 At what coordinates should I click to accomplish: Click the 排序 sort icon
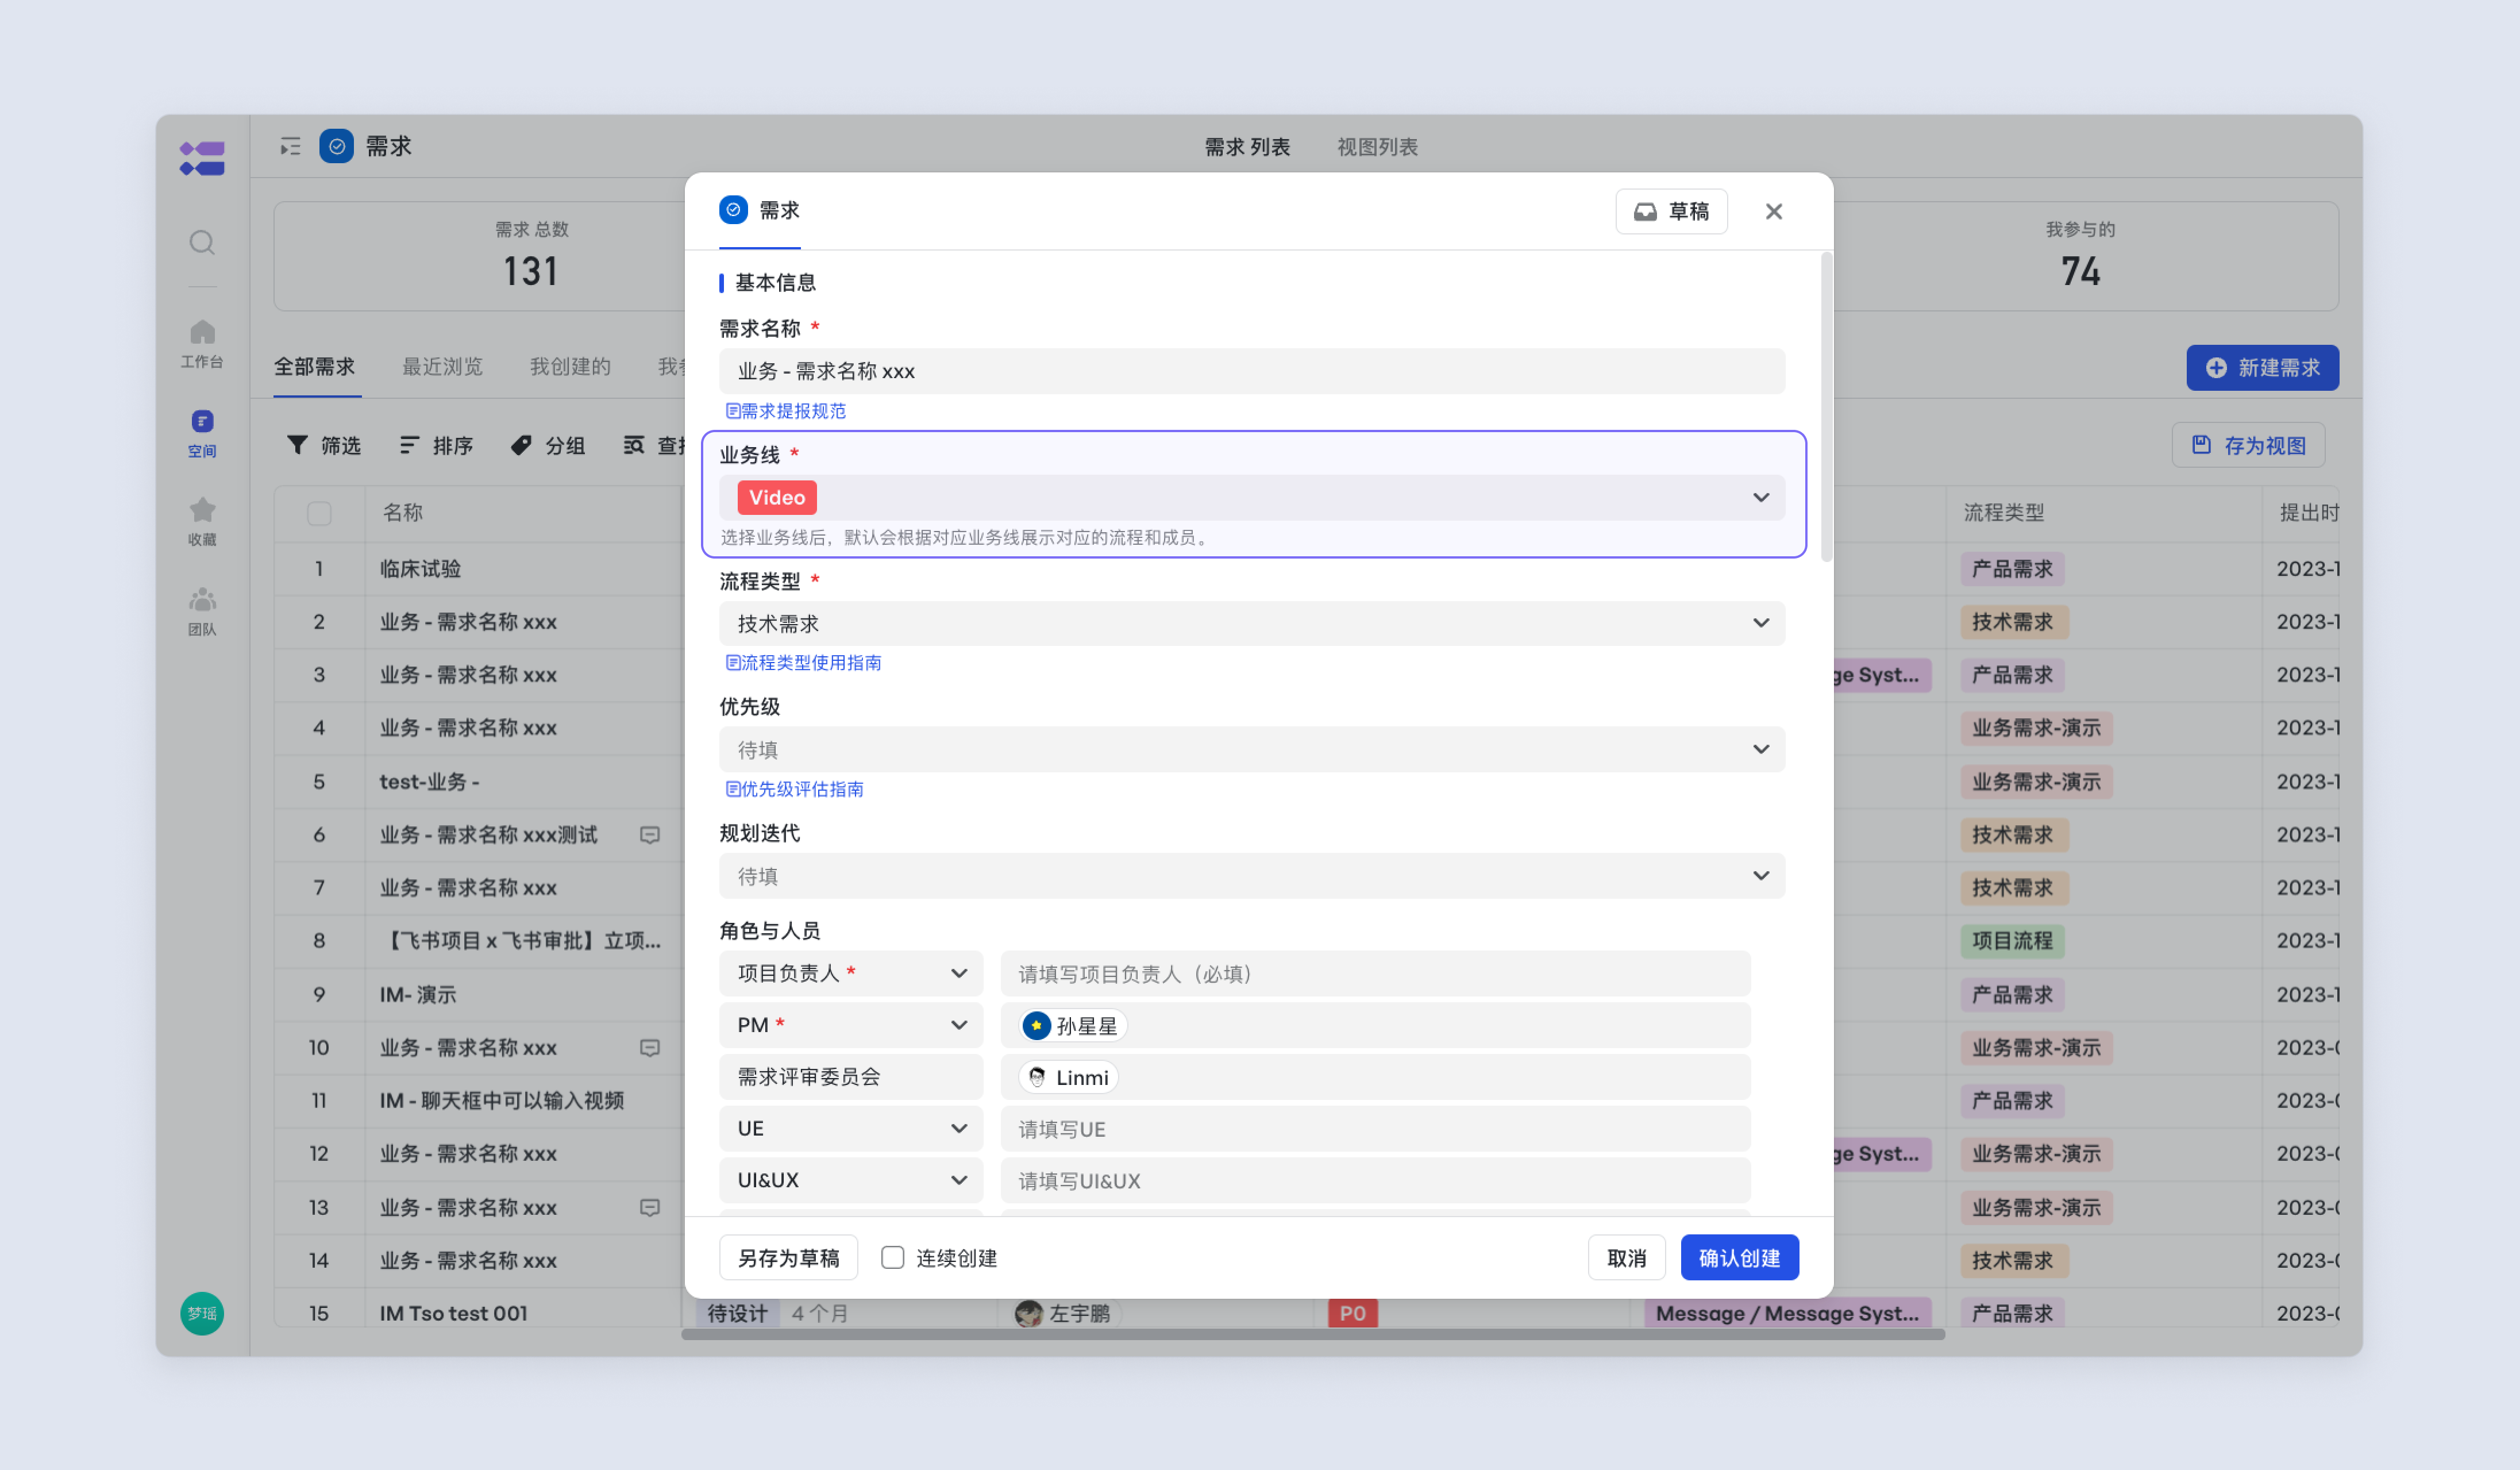[x=409, y=445]
